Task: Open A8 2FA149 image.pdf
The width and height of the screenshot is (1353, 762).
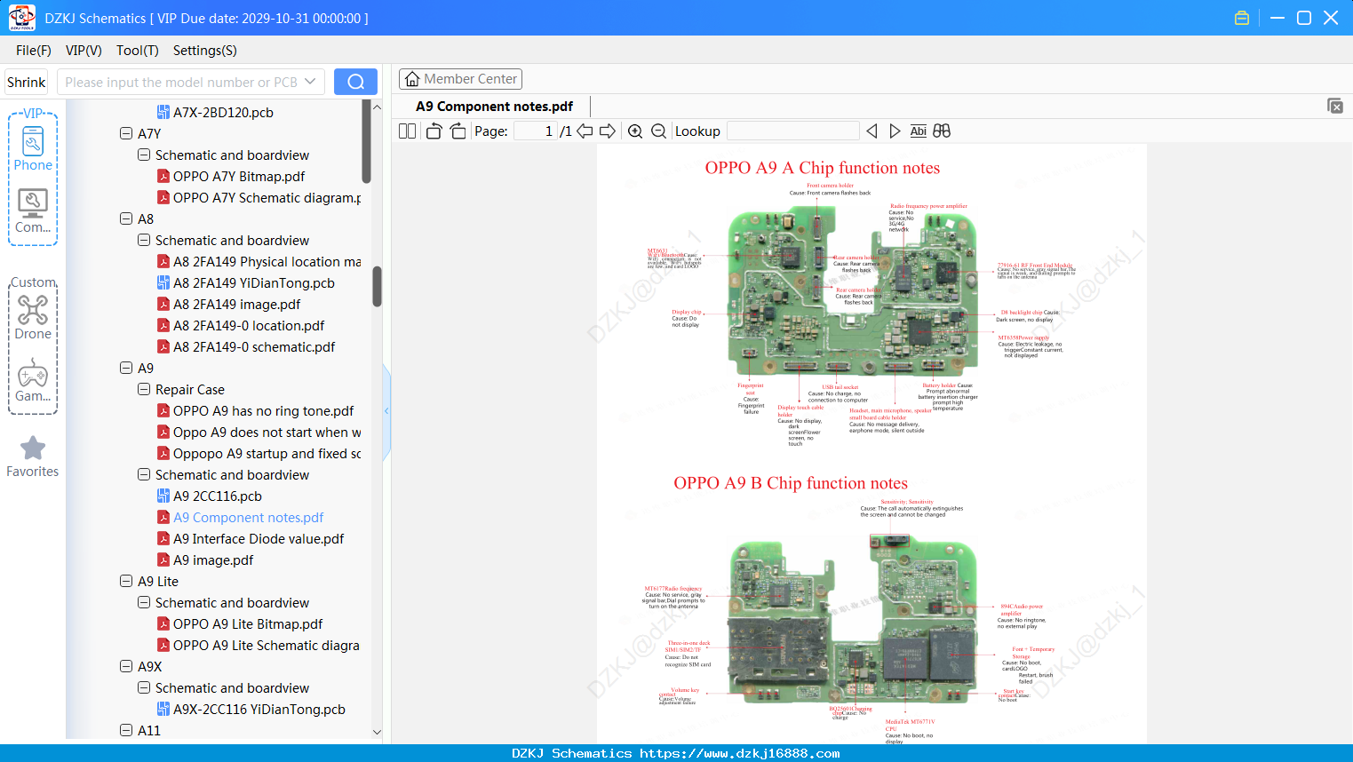Action: [x=237, y=305]
